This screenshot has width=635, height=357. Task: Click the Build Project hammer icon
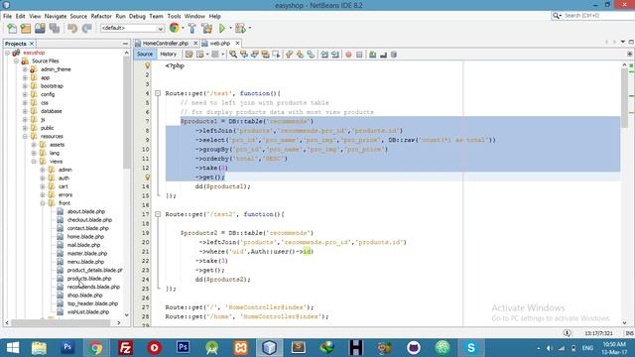[x=192, y=28]
